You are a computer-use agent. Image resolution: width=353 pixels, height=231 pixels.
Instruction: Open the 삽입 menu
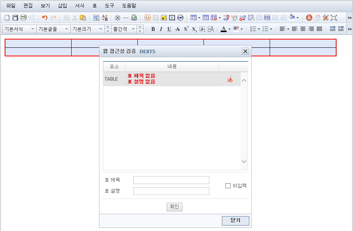(x=62, y=6)
